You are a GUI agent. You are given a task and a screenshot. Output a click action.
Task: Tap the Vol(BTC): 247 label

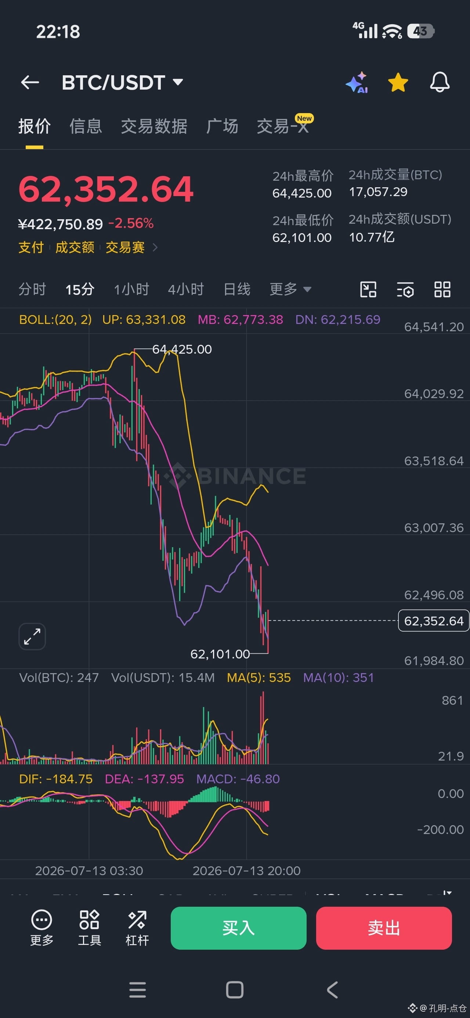coord(59,677)
